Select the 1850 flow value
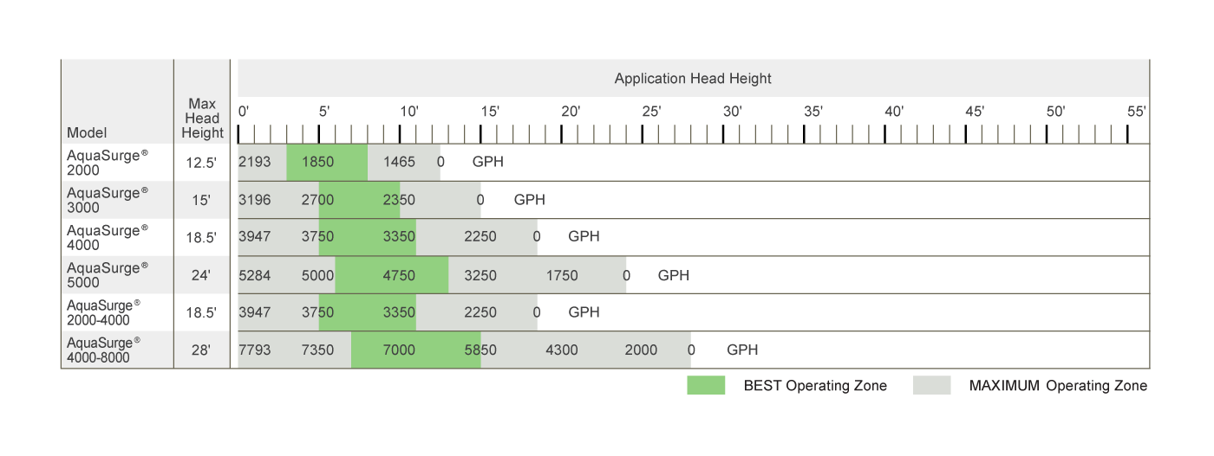The height and width of the screenshot is (456, 1214). pos(317,162)
